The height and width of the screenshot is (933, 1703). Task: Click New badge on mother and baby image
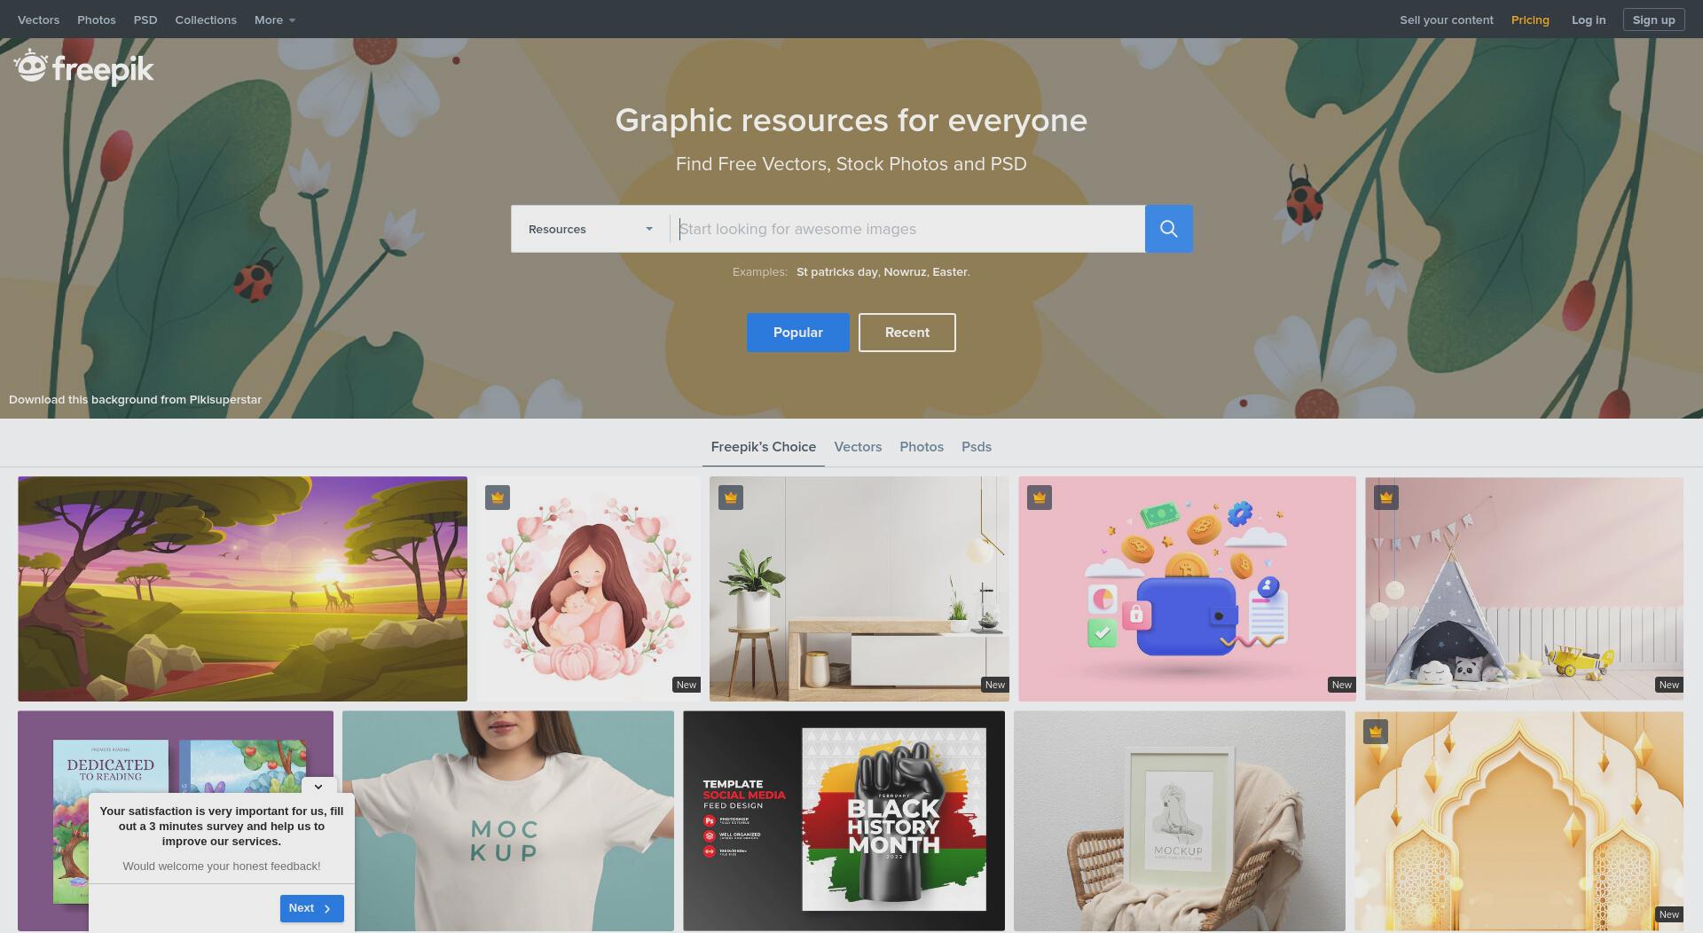click(x=687, y=685)
